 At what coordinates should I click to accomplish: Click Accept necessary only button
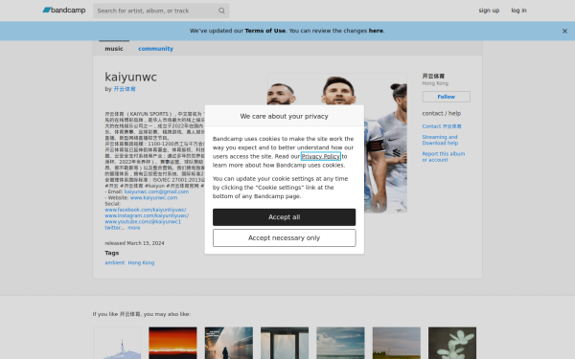pyautogui.click(x=285, y=238)
